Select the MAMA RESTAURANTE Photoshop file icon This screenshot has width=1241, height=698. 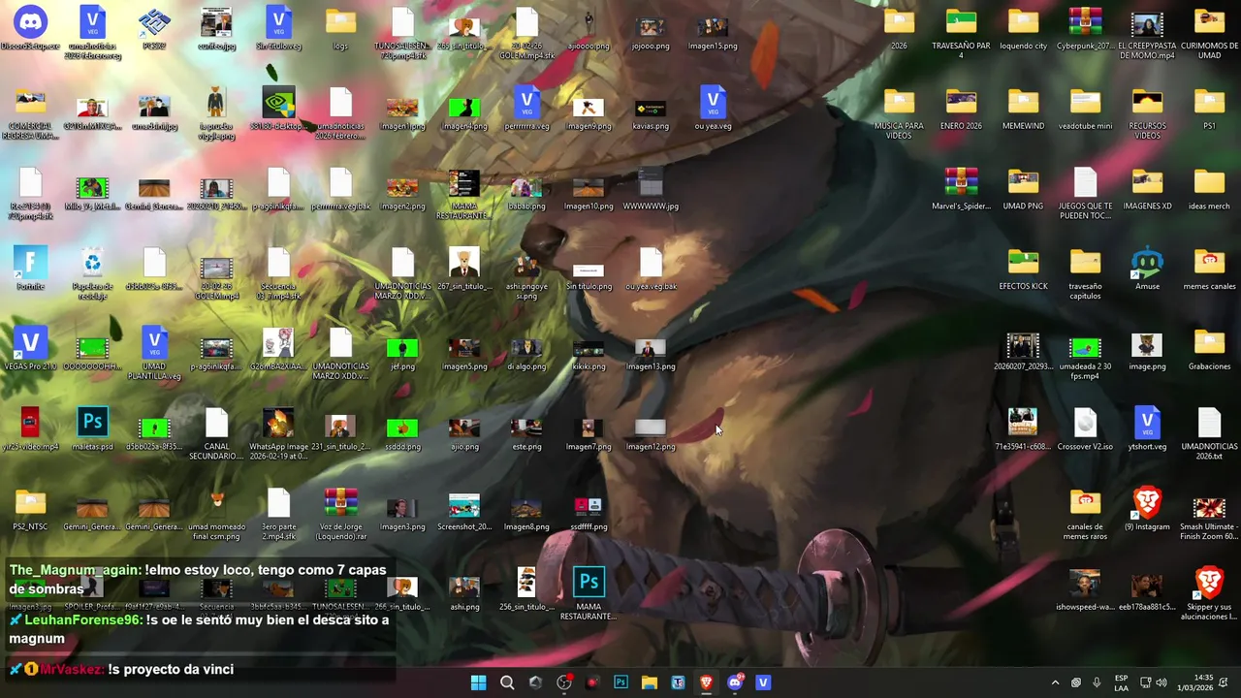point(589,583)
